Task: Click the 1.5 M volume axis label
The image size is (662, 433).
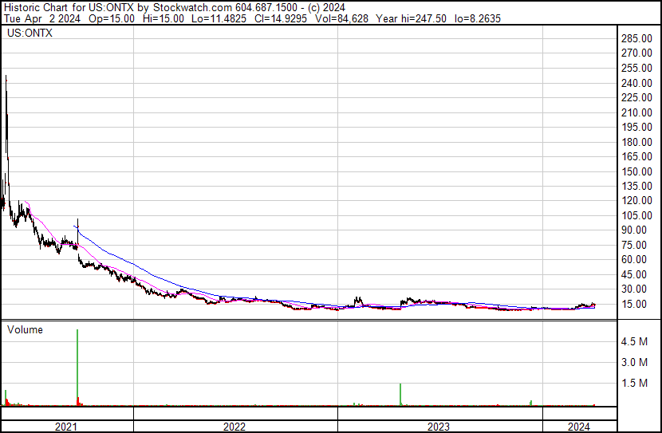Action: (634, 384)
